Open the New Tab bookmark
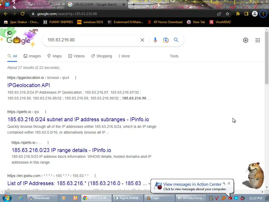Screen dimensions: 269x202 196,22
